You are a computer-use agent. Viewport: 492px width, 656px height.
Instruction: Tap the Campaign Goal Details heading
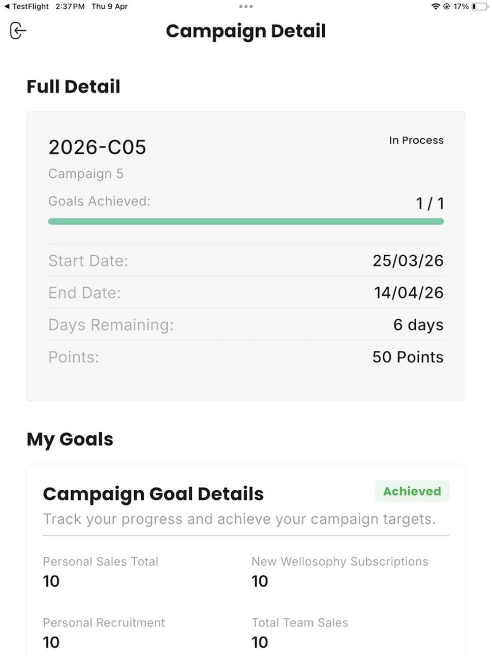coord(153,494)
